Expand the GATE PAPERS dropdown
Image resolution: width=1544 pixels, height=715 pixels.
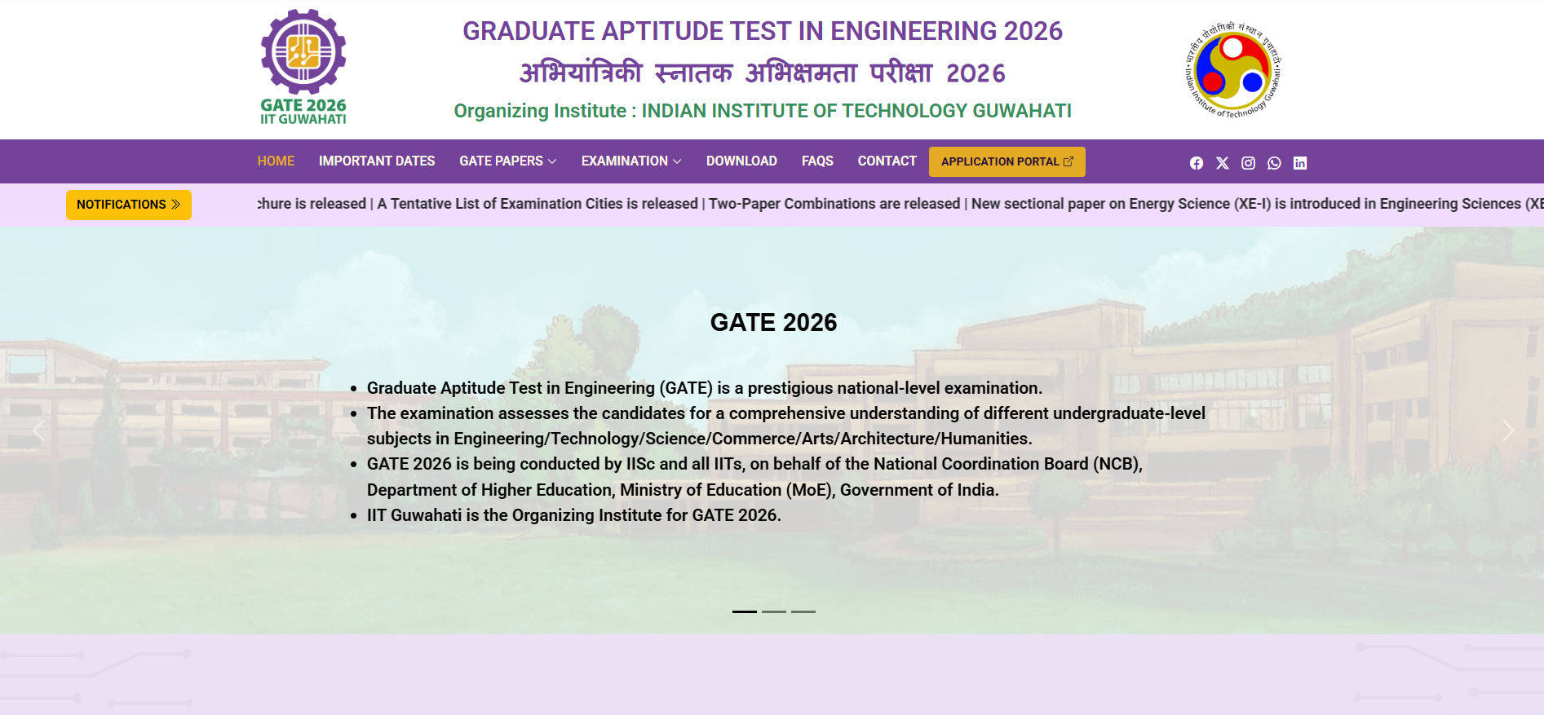pyautogui.click(x=508, y=161)
